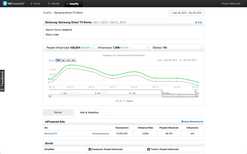Click the From date Oct 22, 2012 field
This screenshot has height=154, width=247.
coord(170,60)
